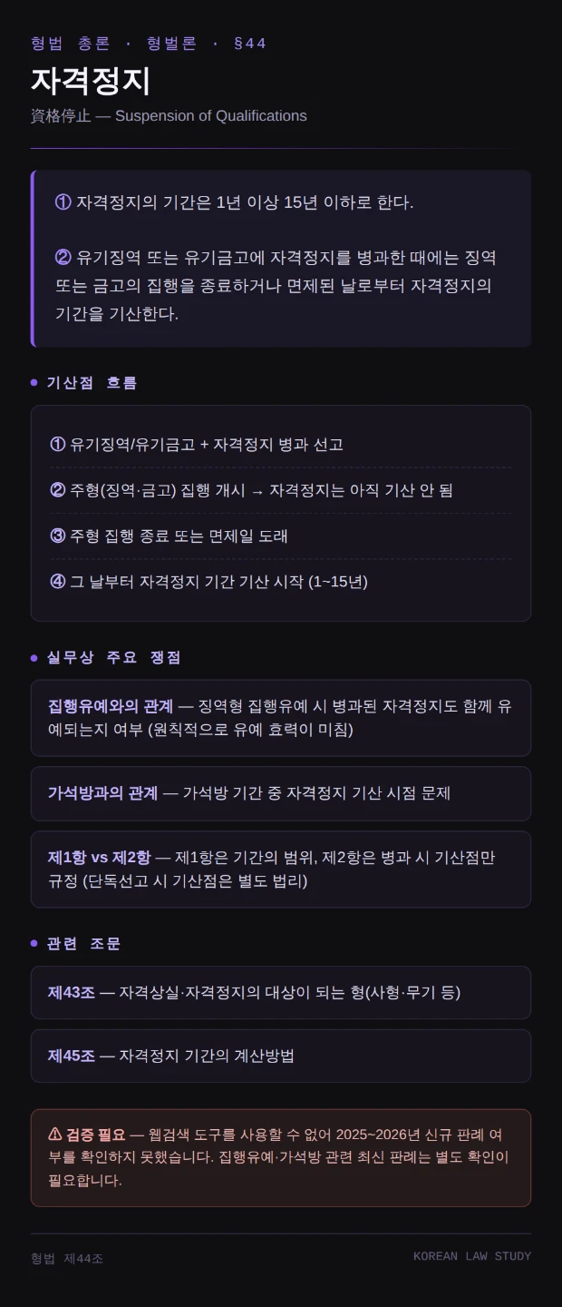Click the purple bullet beside 관련 조문

[x=34, y=944]
